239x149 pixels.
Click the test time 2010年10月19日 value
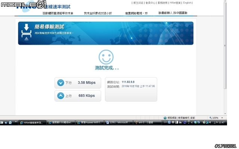tap(138, 86)
